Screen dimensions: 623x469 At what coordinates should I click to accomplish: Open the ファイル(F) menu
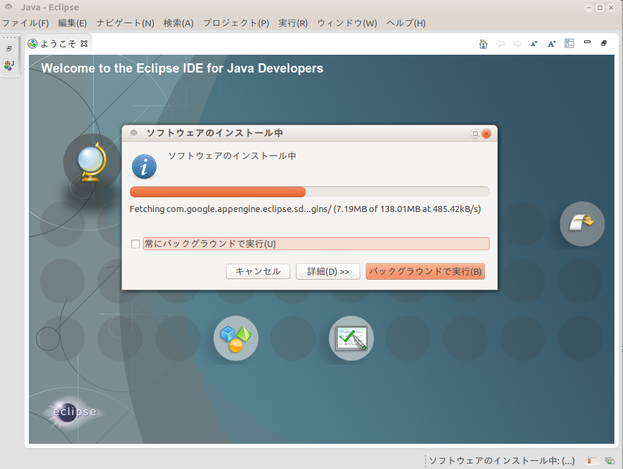25,23
